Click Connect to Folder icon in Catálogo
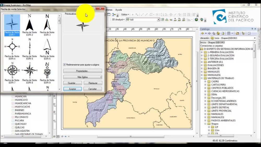 coord(237,33)
